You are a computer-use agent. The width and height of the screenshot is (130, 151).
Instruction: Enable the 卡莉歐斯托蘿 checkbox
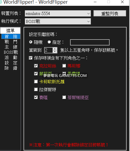pyautogui.click(x=36, y=82)
